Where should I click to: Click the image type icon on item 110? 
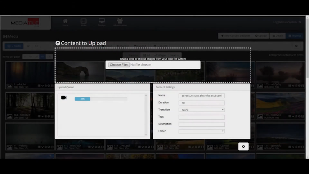(x=59, y=147)
